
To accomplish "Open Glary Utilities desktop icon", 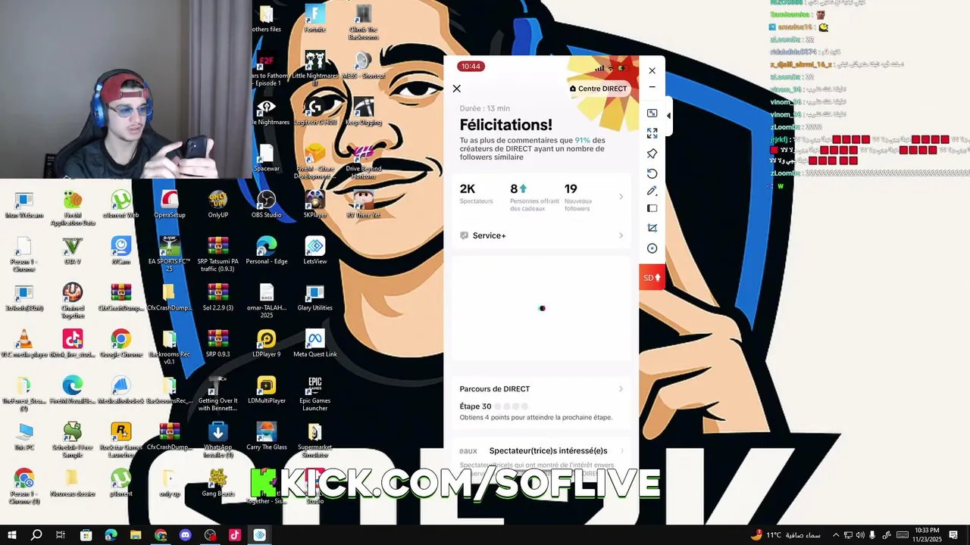I will click(x=314, y=297).
